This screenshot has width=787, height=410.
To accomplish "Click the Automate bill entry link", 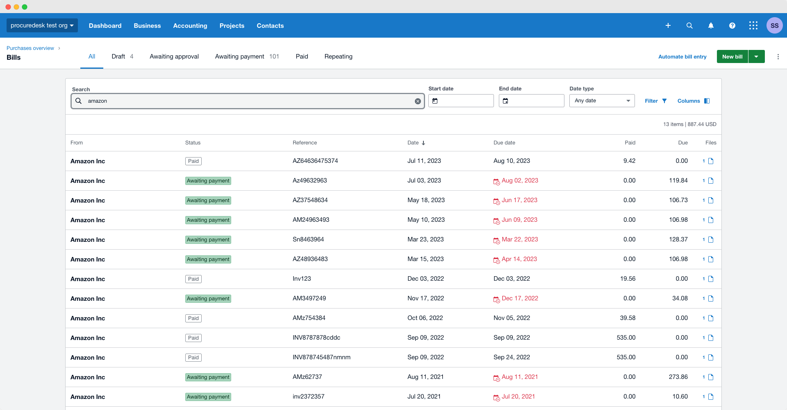I will coord(682,56).
